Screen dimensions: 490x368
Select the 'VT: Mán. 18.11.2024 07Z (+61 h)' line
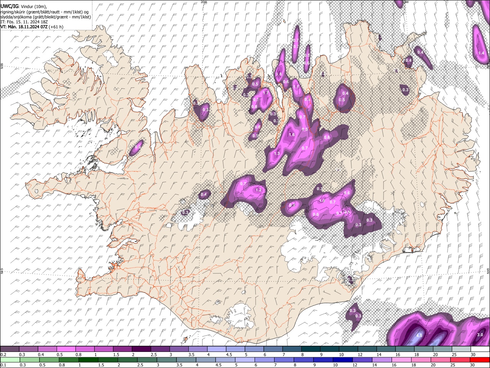[32, 27]
